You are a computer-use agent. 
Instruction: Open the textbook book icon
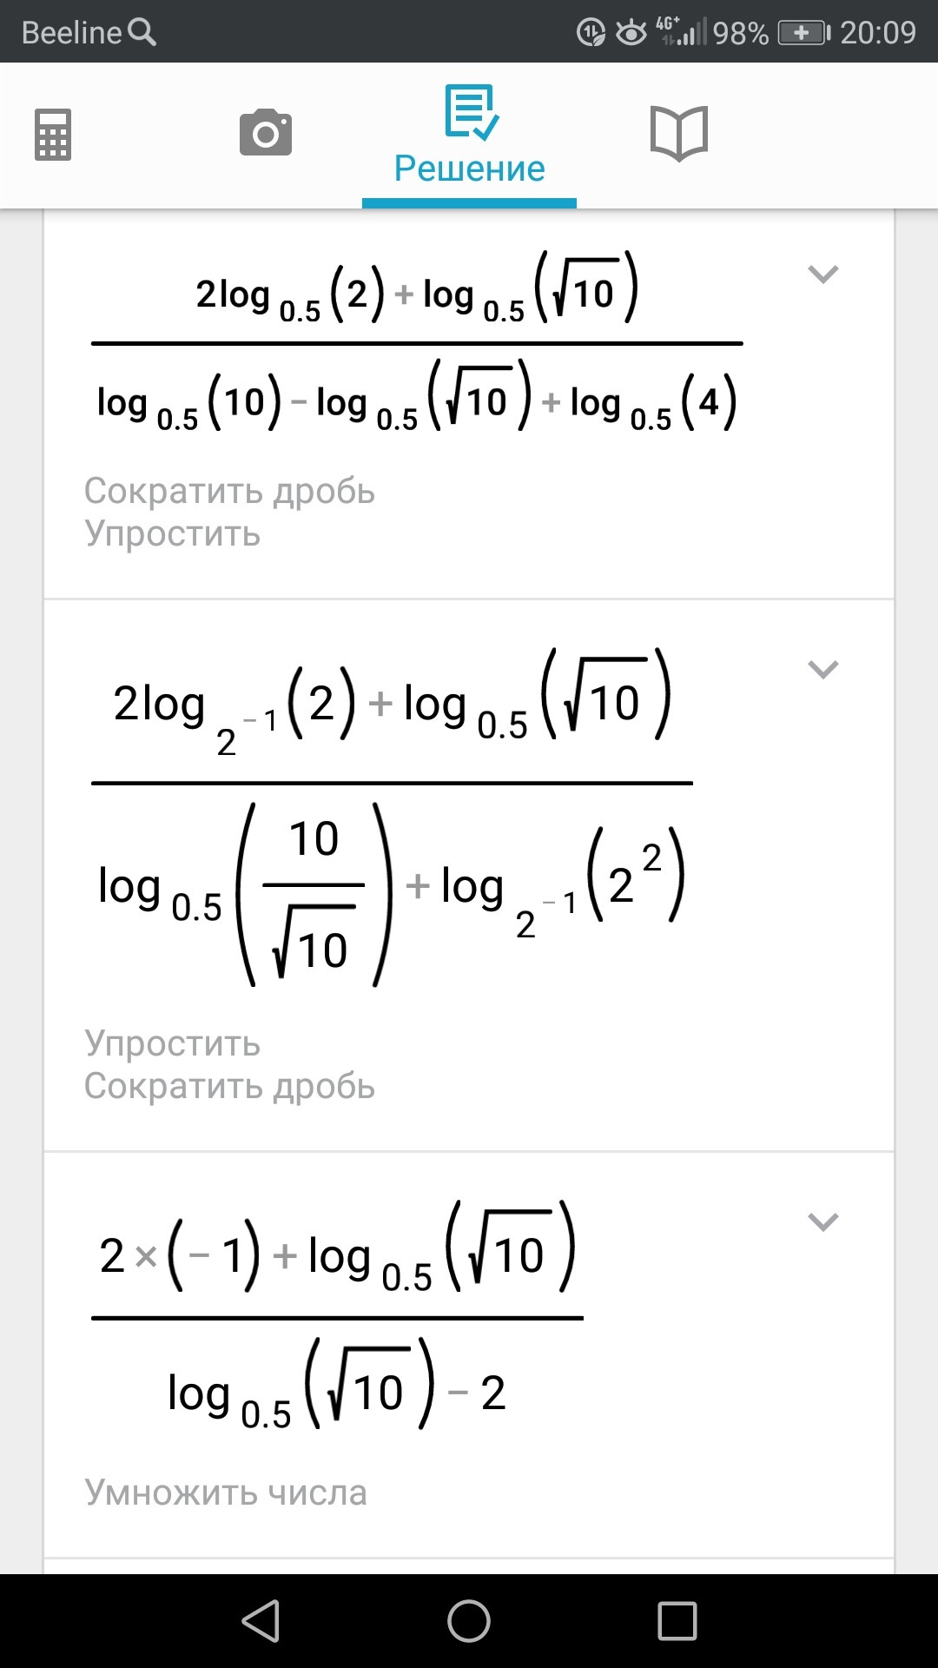(x=679, y=133)
